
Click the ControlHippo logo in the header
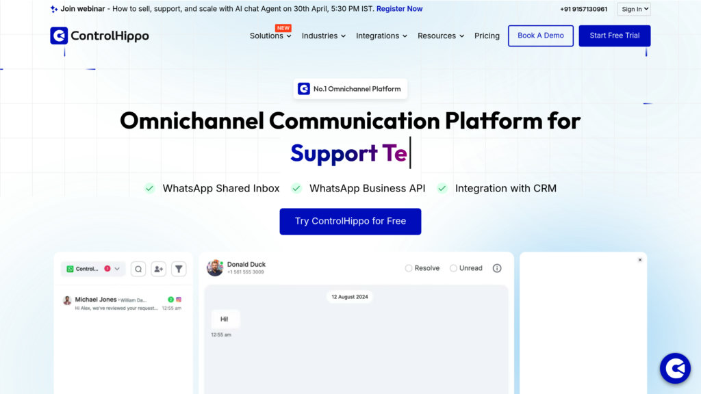pos(99,36)
